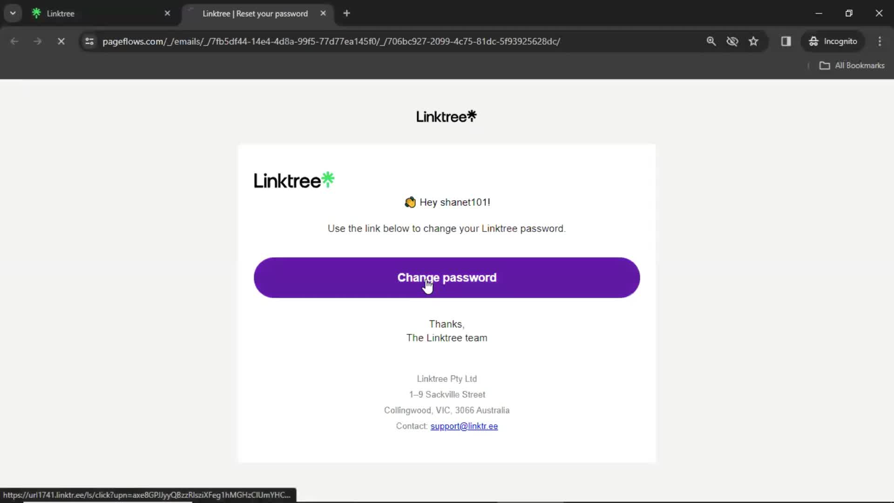Close the first Linktree tab
The image size is (894, 503).
tap(167, 14)
